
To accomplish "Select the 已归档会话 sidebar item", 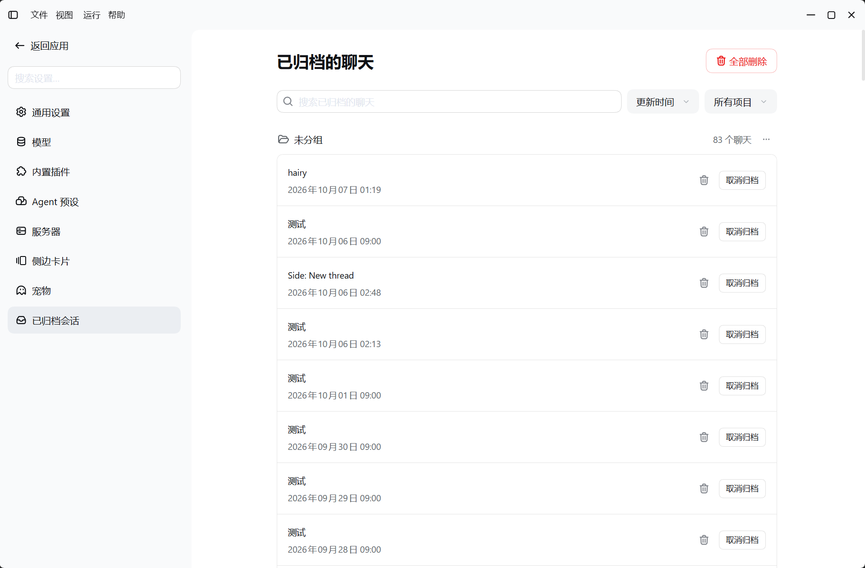I will click(94, 321).
